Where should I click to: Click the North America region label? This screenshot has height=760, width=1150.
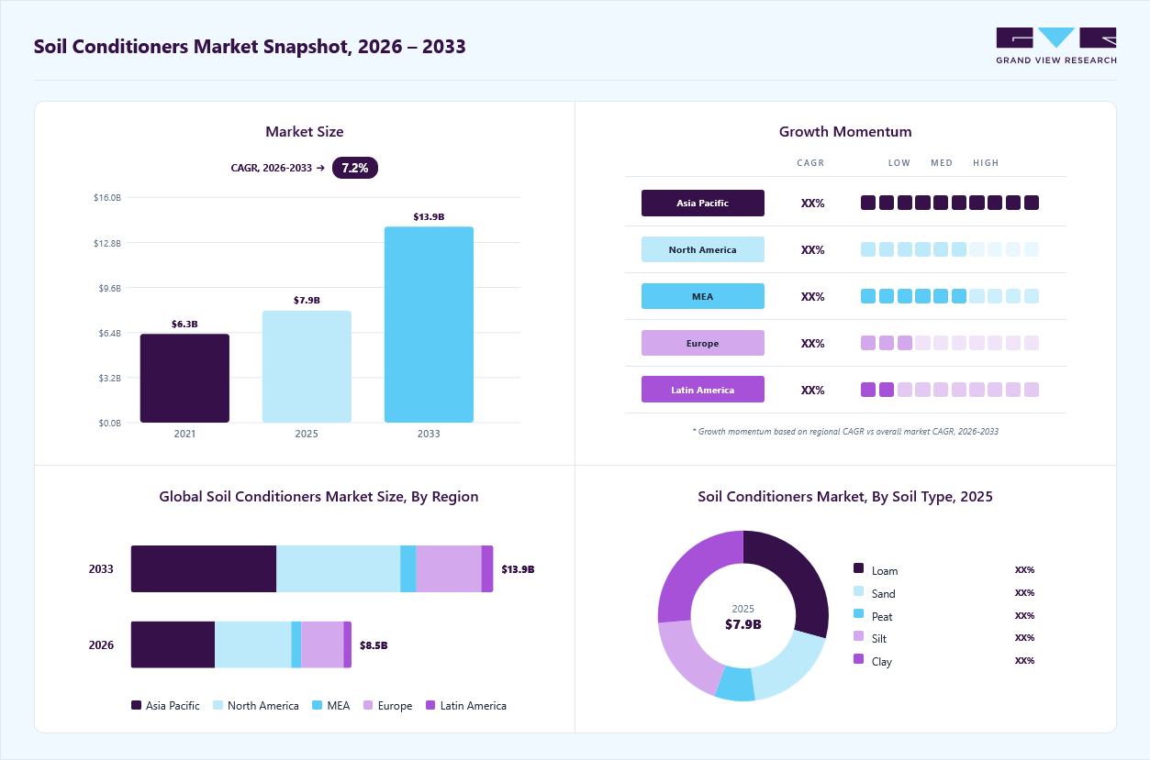pos(703,250)
